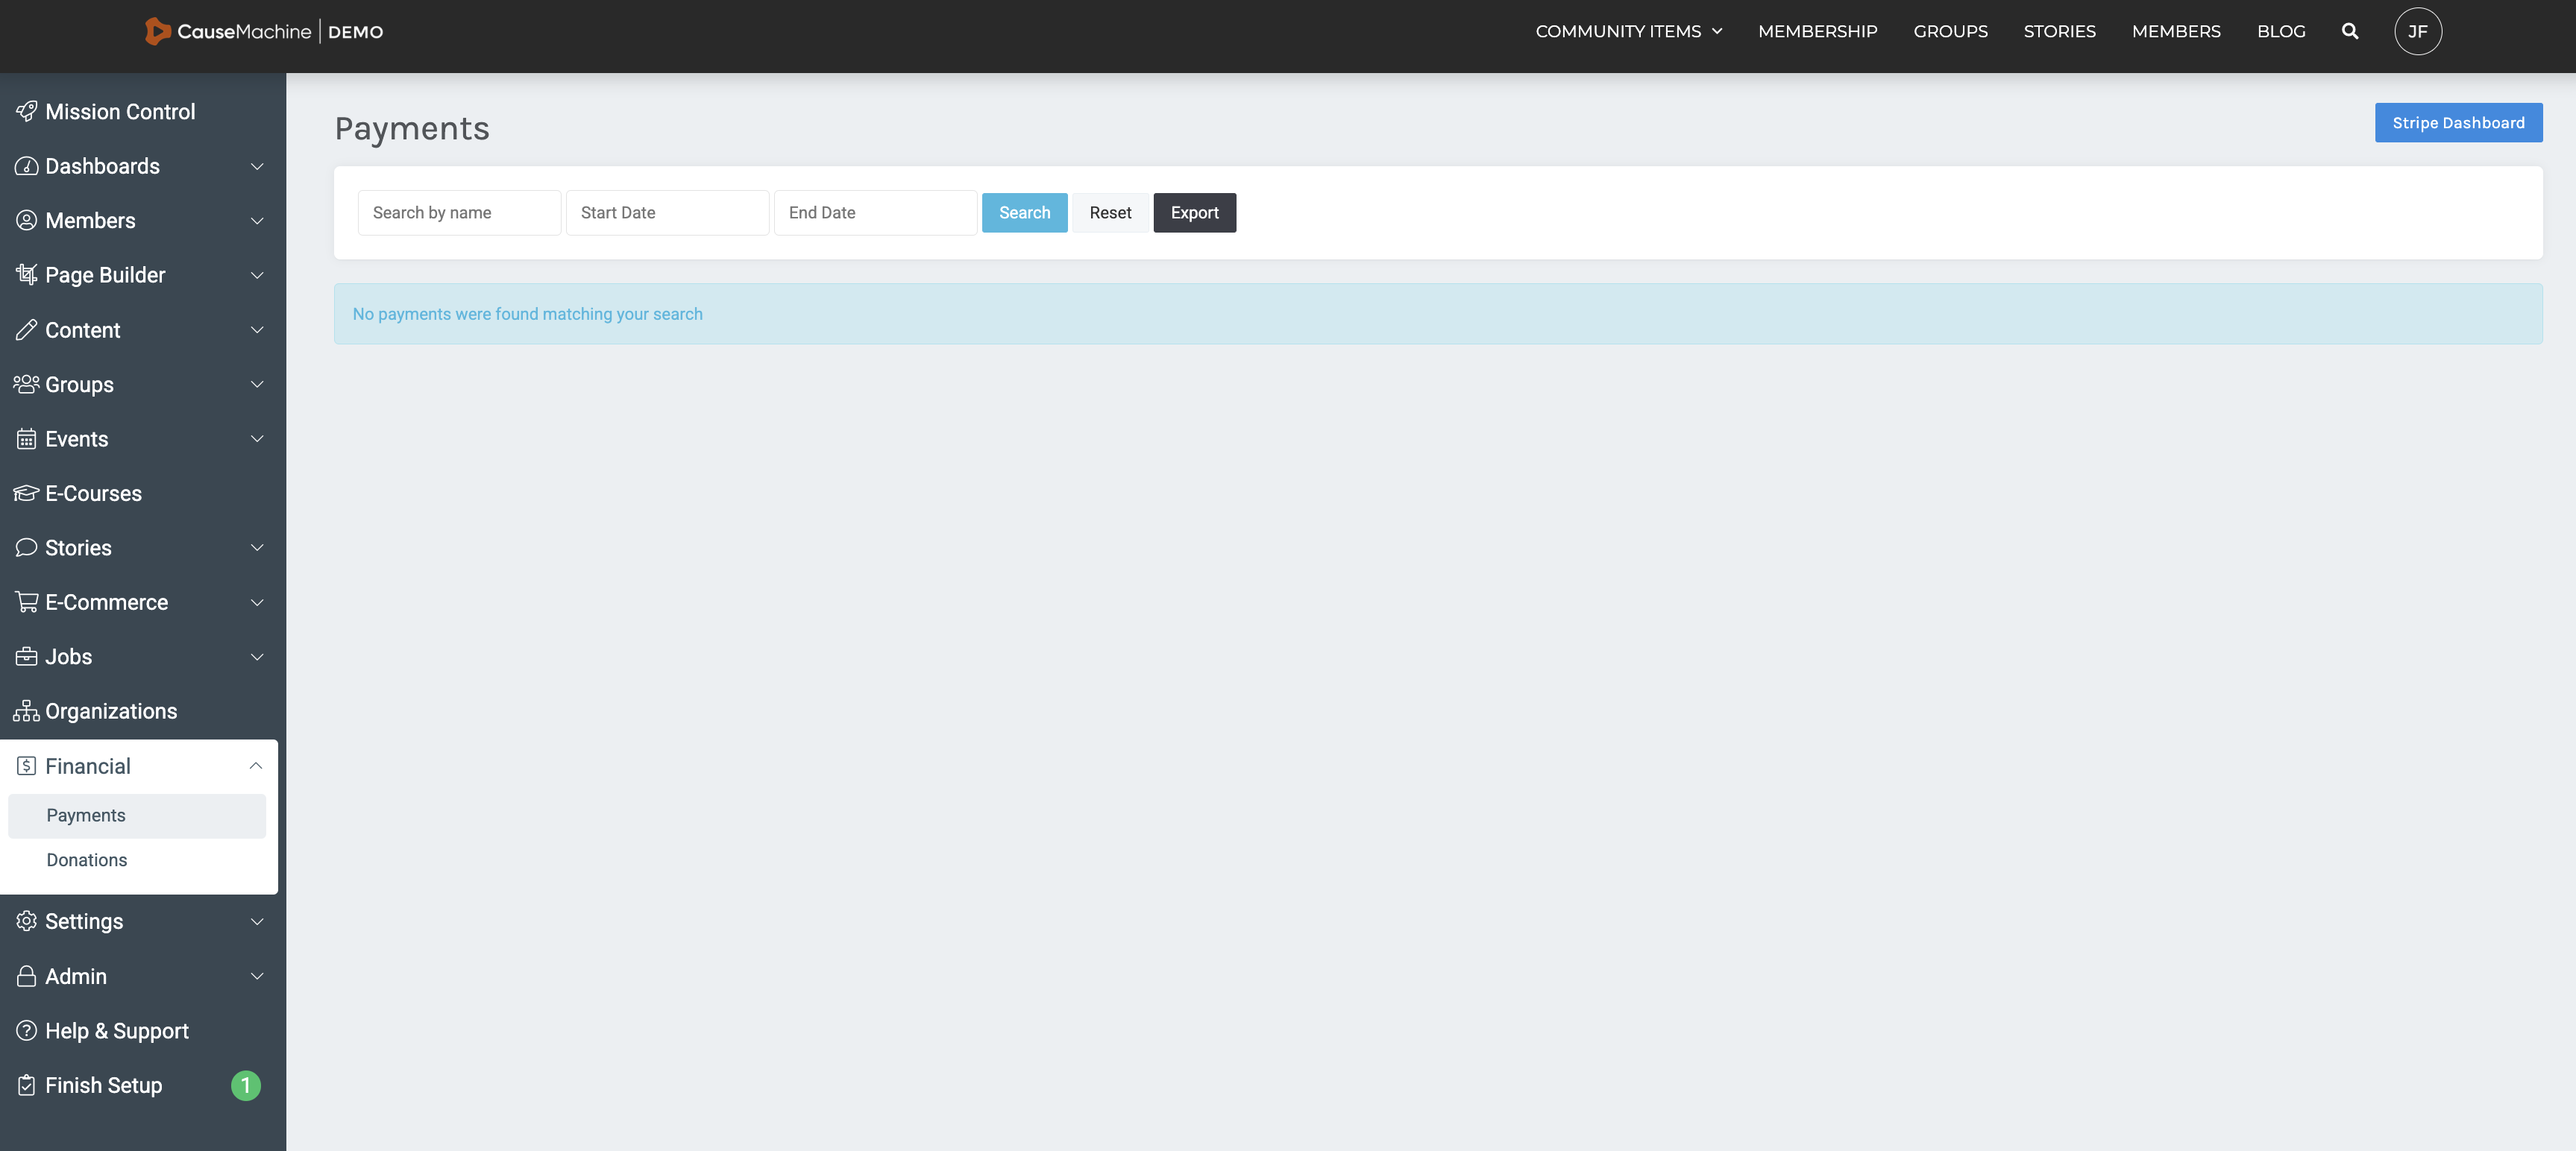Click the Mission Control rocket icon
The image size is (2576, 1151).
click(26, 111)
